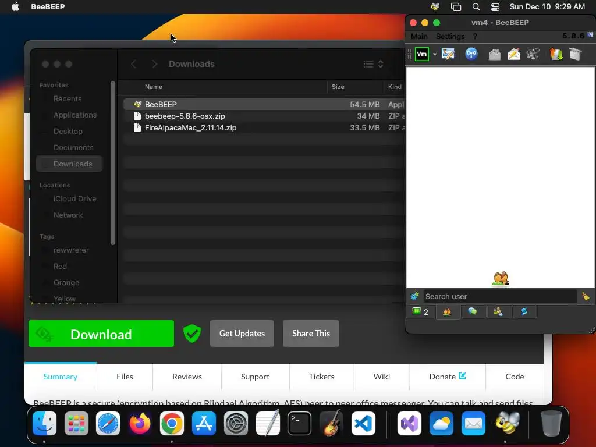The height and width of the screenshot is (447, 596).
Task: Open Recents in Finder sidebar
Action: [68, 99]
